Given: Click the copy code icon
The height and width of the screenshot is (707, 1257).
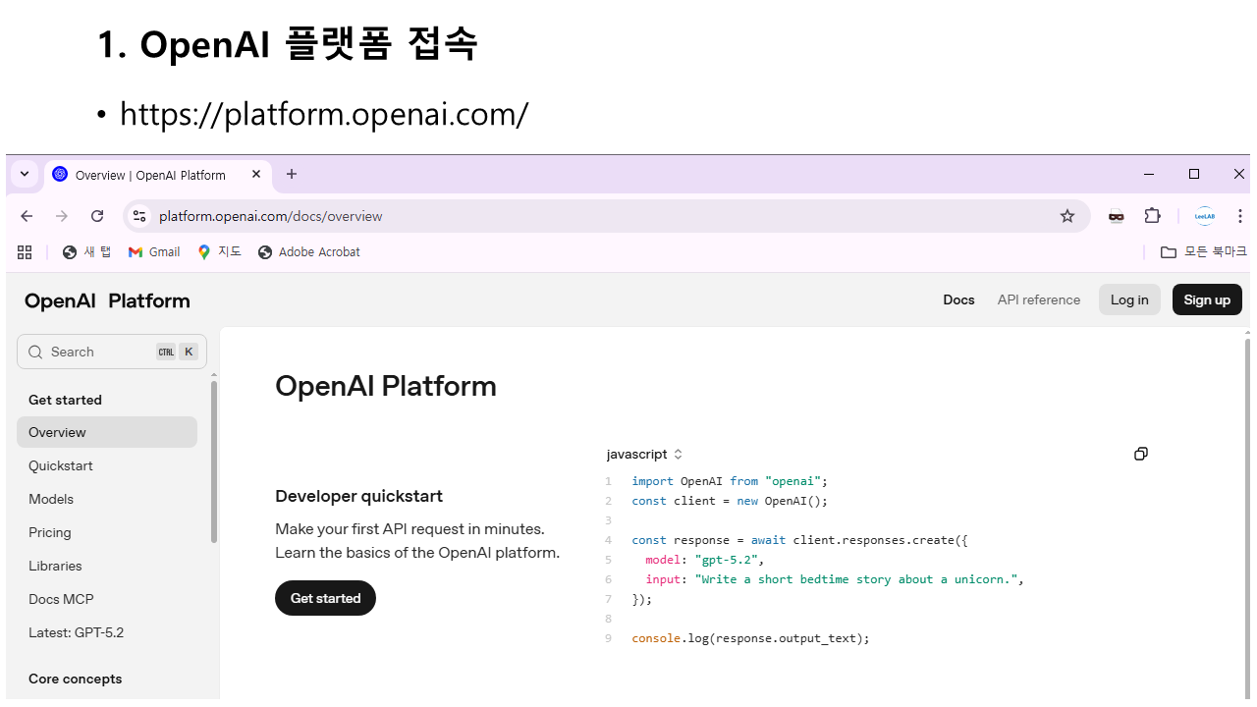Looking at the screenshot, I should [1140, 454].
